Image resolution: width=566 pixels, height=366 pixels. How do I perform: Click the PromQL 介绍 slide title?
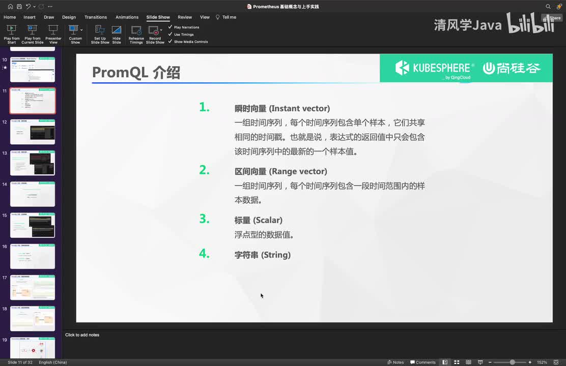point(136,73)
